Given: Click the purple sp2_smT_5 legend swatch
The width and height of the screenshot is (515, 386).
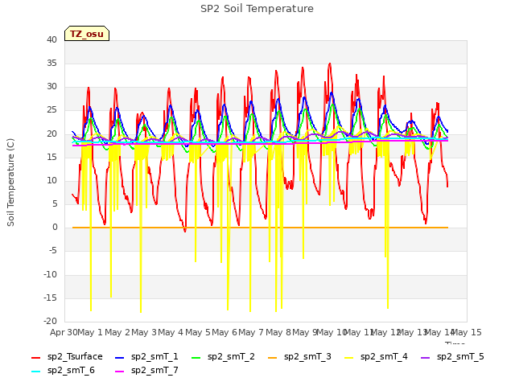Looking at the screenshot, I should click(426, 357).
